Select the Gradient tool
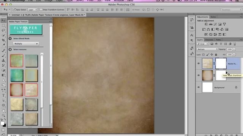This screenshot has height=136, width=243. click(x=3, y=75)
